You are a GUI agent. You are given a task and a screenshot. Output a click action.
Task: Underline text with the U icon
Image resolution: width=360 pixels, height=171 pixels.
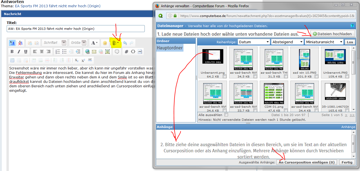(26, 52)
